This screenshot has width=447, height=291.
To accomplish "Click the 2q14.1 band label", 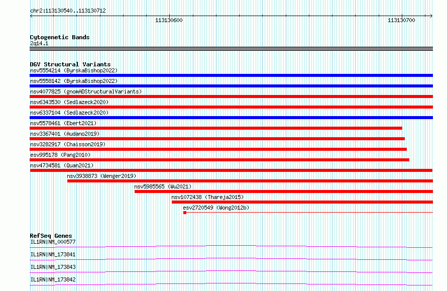I will tap(39, 43).
